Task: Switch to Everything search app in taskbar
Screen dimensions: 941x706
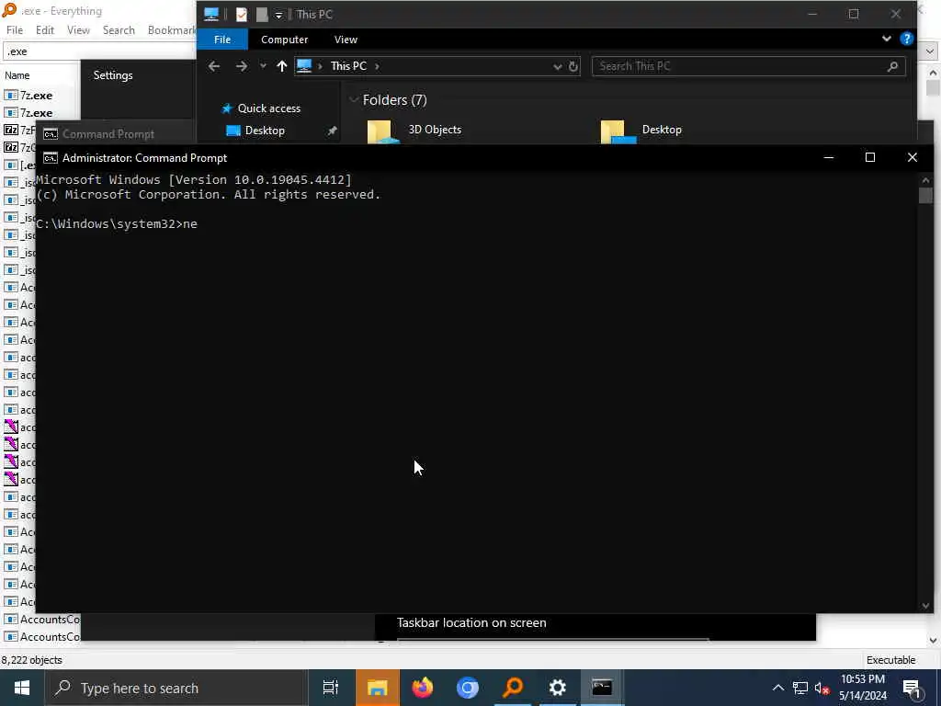Action: [x=513, y=688]
